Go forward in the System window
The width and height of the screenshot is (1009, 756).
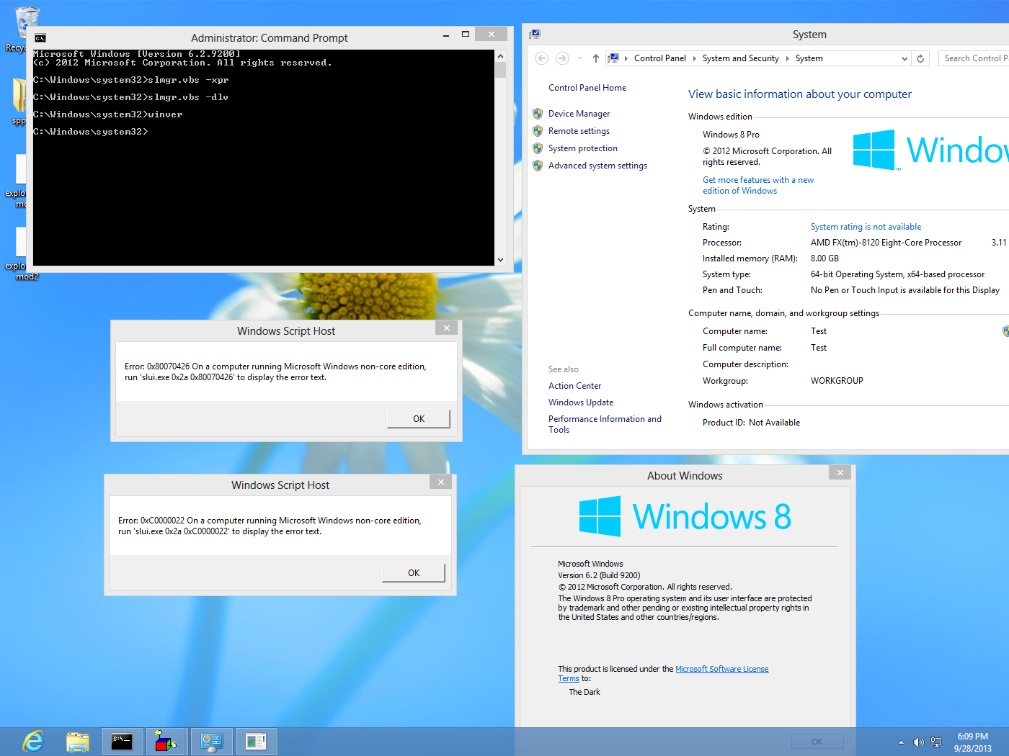pyautogui.click(x=563, y=58)
